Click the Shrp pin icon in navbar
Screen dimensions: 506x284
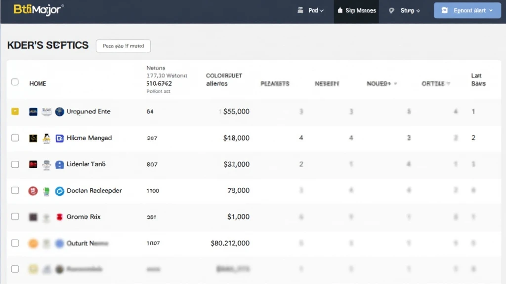pos(392,11)
